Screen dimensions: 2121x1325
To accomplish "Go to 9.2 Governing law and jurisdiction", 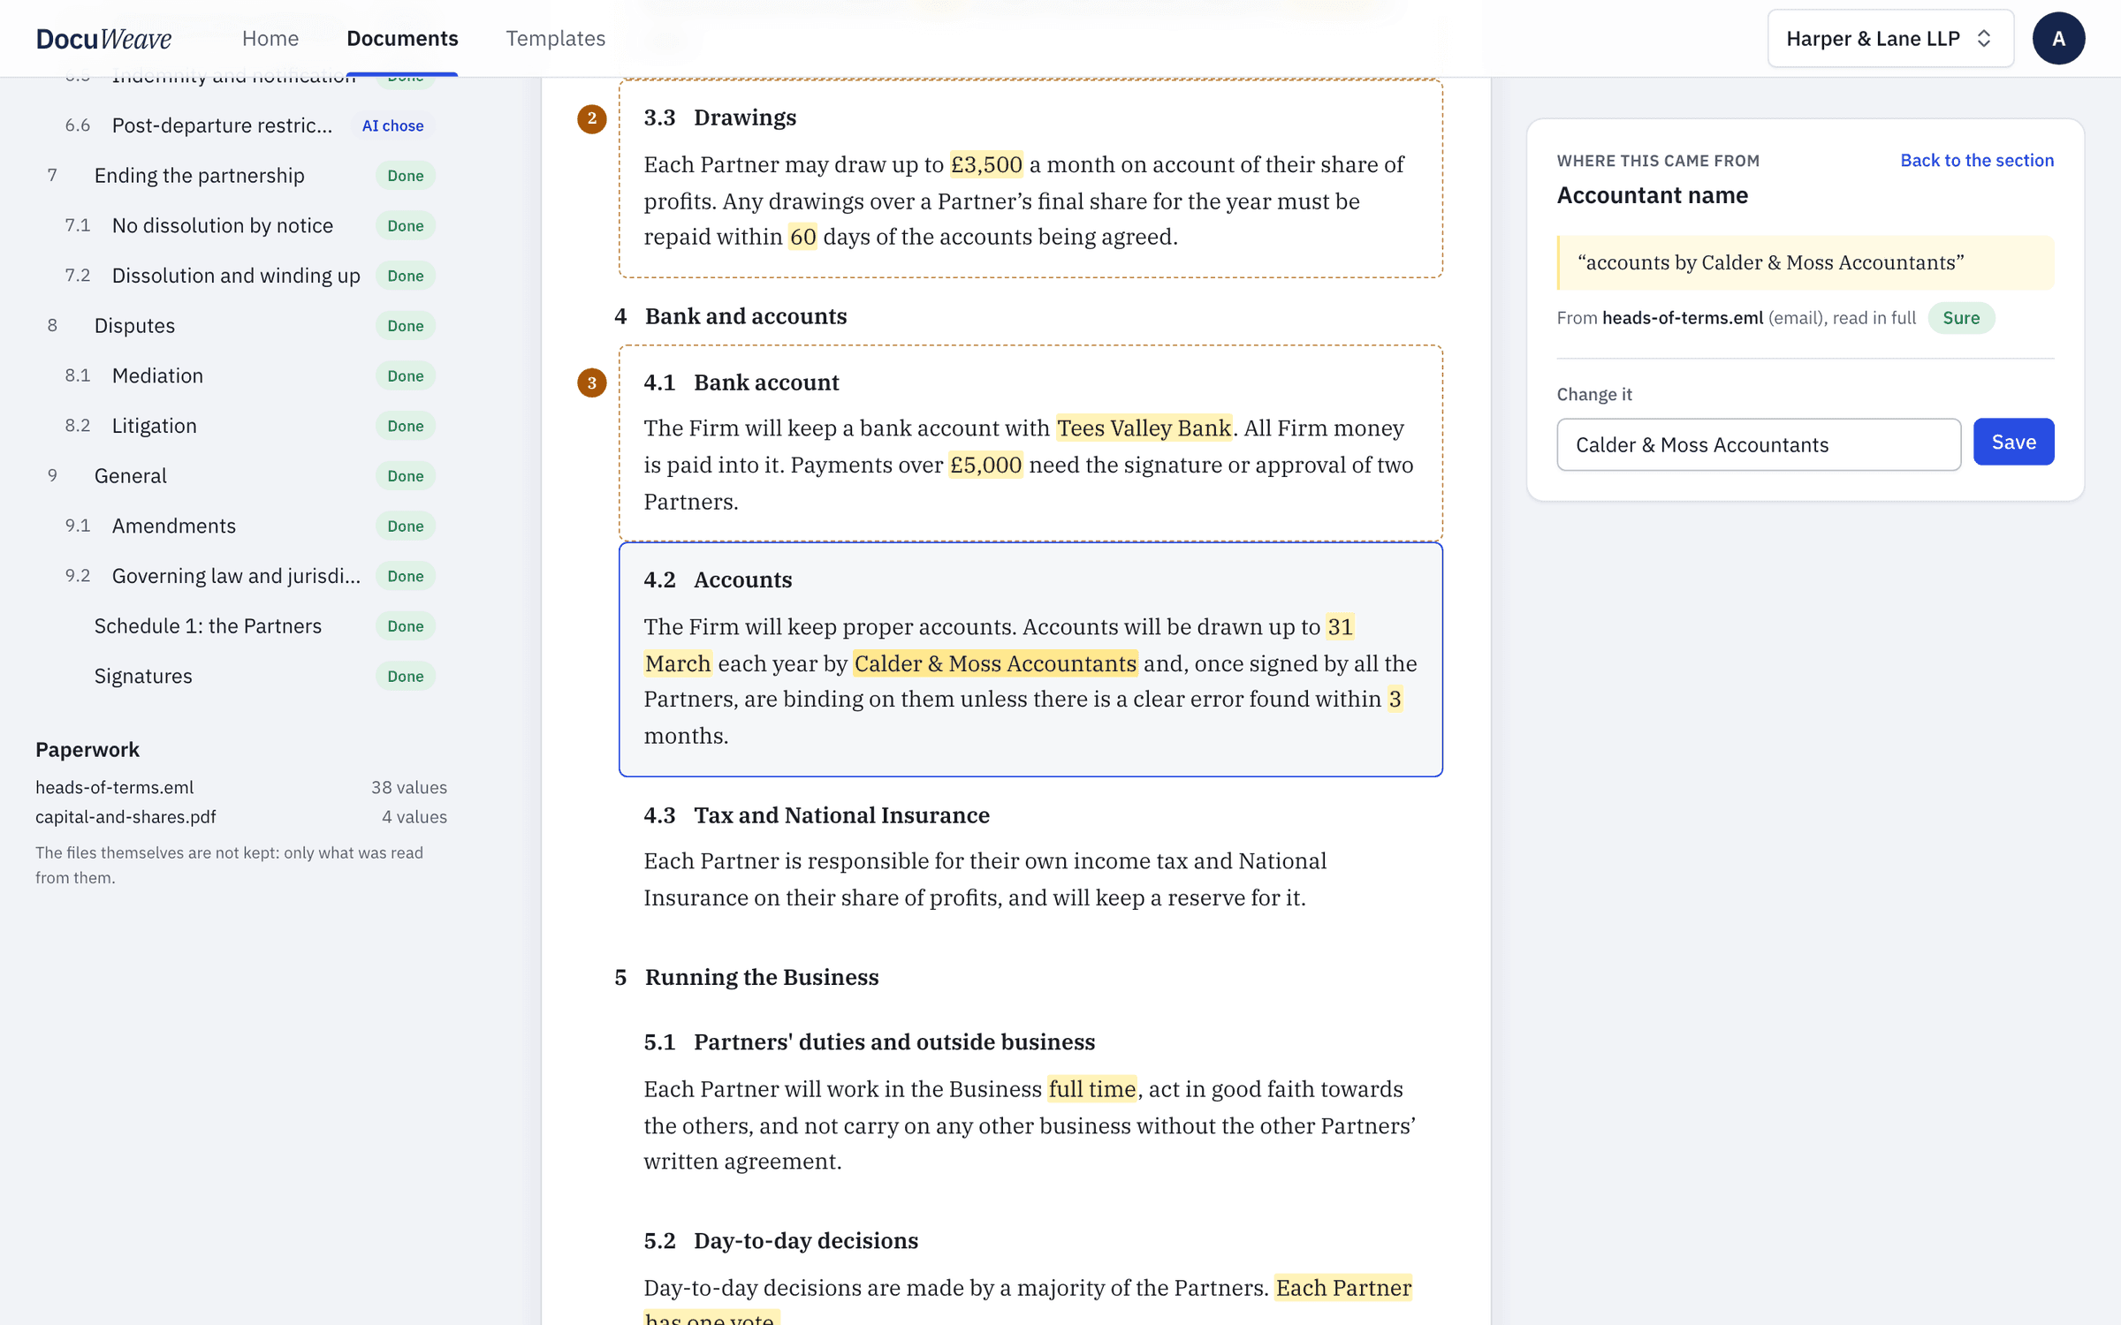I will click(x=240, y=576).
